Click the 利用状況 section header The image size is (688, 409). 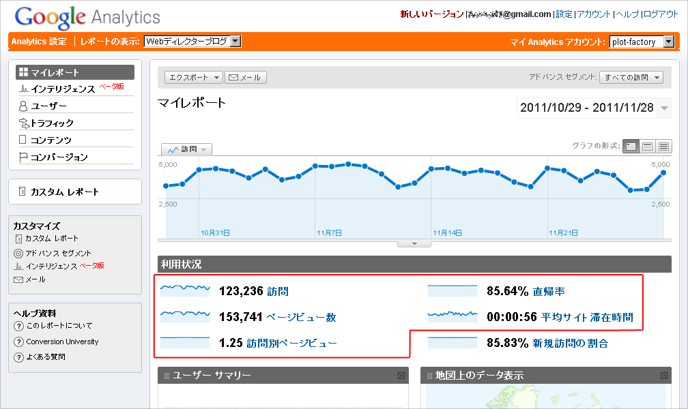[x=414, y=264]
